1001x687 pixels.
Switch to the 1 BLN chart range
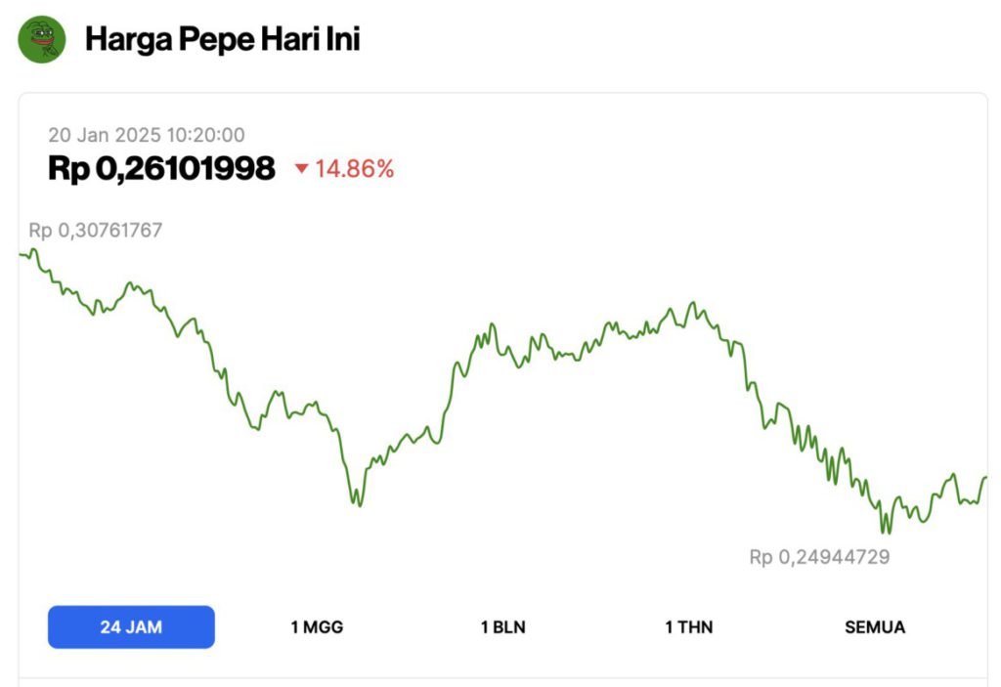502,626
